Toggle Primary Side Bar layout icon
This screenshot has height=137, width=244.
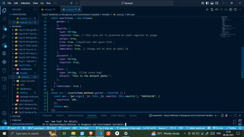(x=207, y=3)
